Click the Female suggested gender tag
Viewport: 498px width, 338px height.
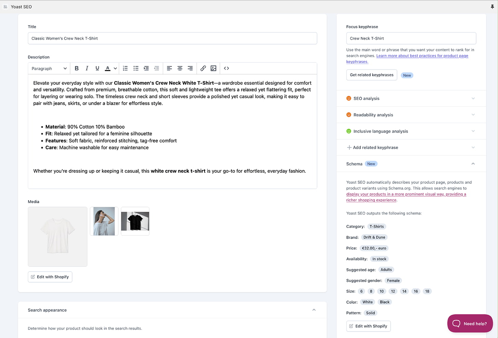pyautogui.click(x=393, y=281)
